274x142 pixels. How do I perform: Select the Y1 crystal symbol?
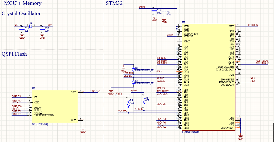(31, 26)
